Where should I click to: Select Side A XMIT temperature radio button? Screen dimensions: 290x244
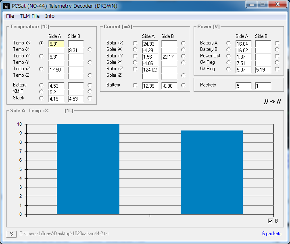click(x=42, y=92)
